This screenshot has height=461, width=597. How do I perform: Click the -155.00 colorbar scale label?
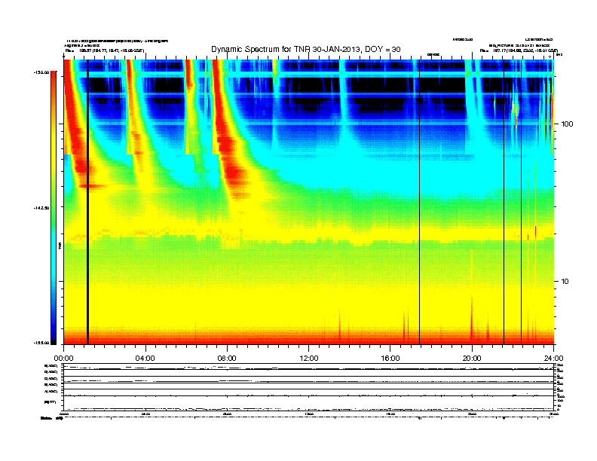click(41, 343)
